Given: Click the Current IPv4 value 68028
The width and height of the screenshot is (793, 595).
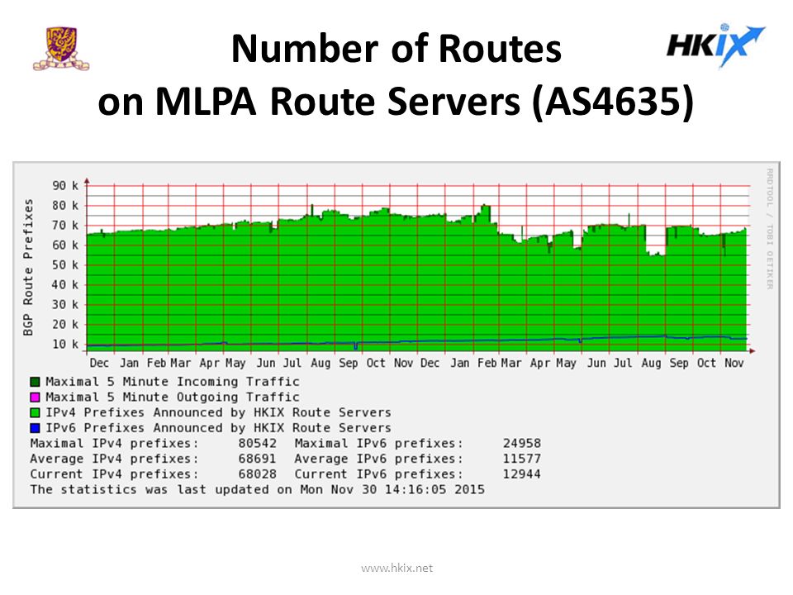Looking at the screenshot, I should 258,474.
